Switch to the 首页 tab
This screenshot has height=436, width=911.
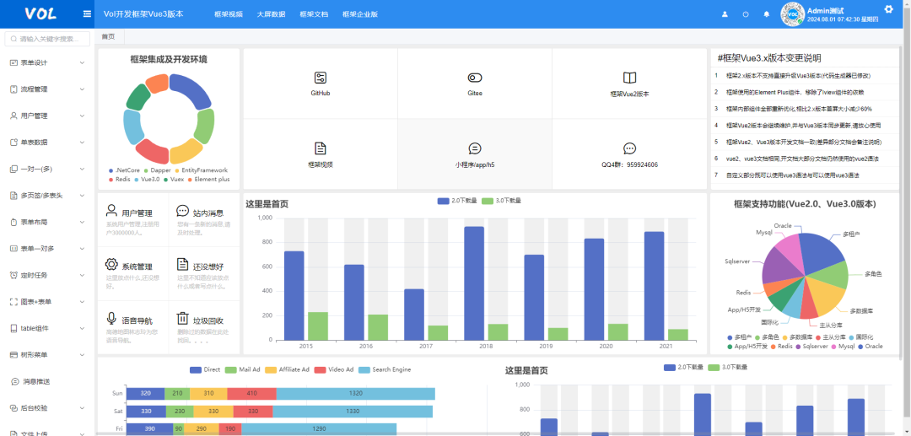[x=108, y=37]
